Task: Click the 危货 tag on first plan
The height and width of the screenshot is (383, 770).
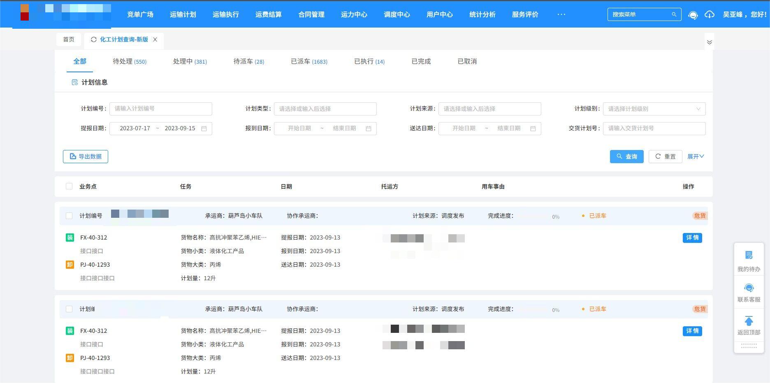Action: click(700, 216)
